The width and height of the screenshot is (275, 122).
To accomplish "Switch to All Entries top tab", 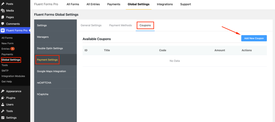I will click(93, 4).
